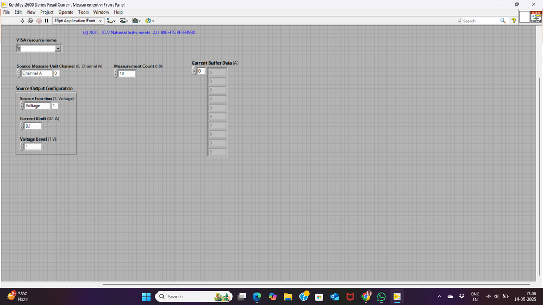
Task: Open the Operate menu
Action: coord(66,12)
